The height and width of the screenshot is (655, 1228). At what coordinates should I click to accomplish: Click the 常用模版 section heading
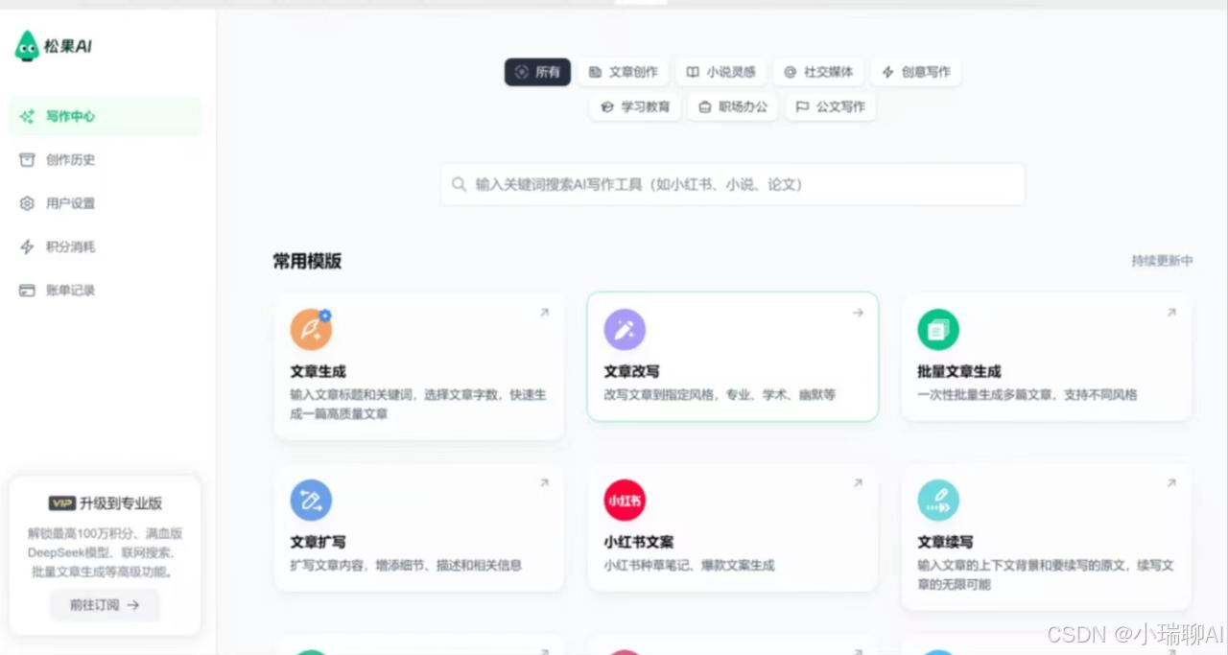click(x=307, y=262)
